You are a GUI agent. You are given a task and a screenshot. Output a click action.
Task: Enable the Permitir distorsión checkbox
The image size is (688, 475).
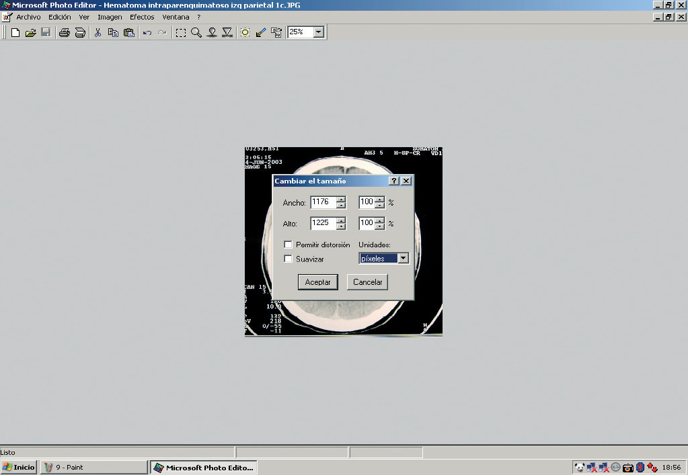[x=288, y=245]
